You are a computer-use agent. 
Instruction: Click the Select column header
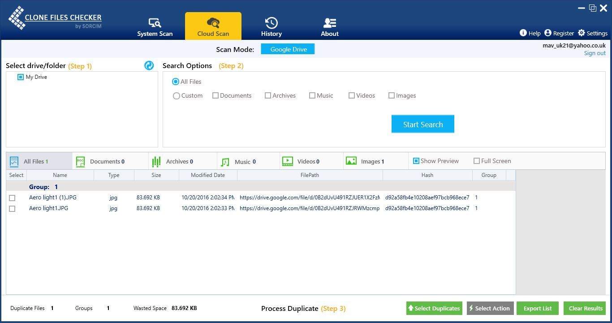16,175
